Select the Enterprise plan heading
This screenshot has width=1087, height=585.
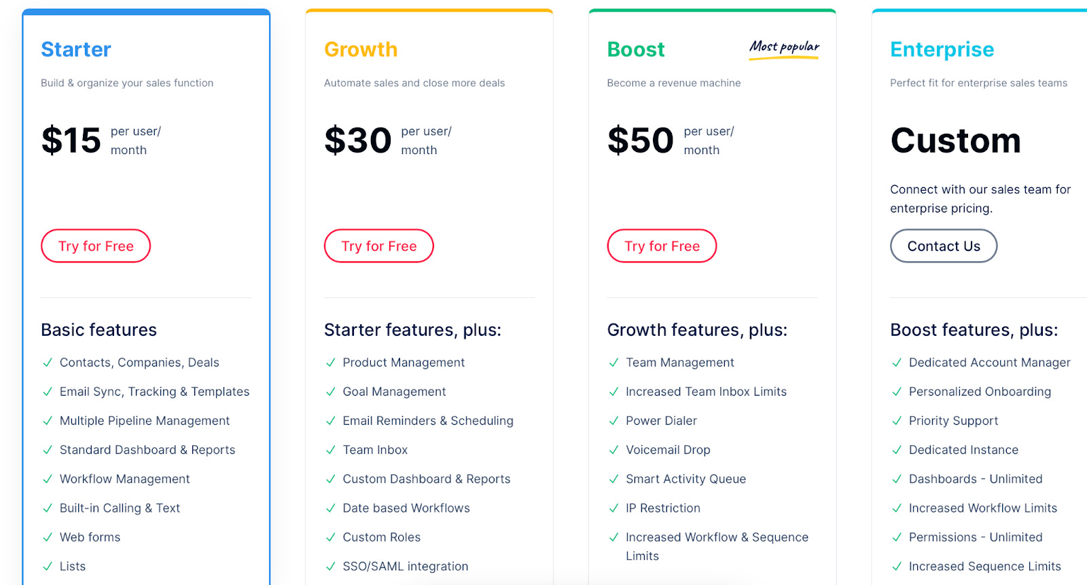[x=942, y=50]
